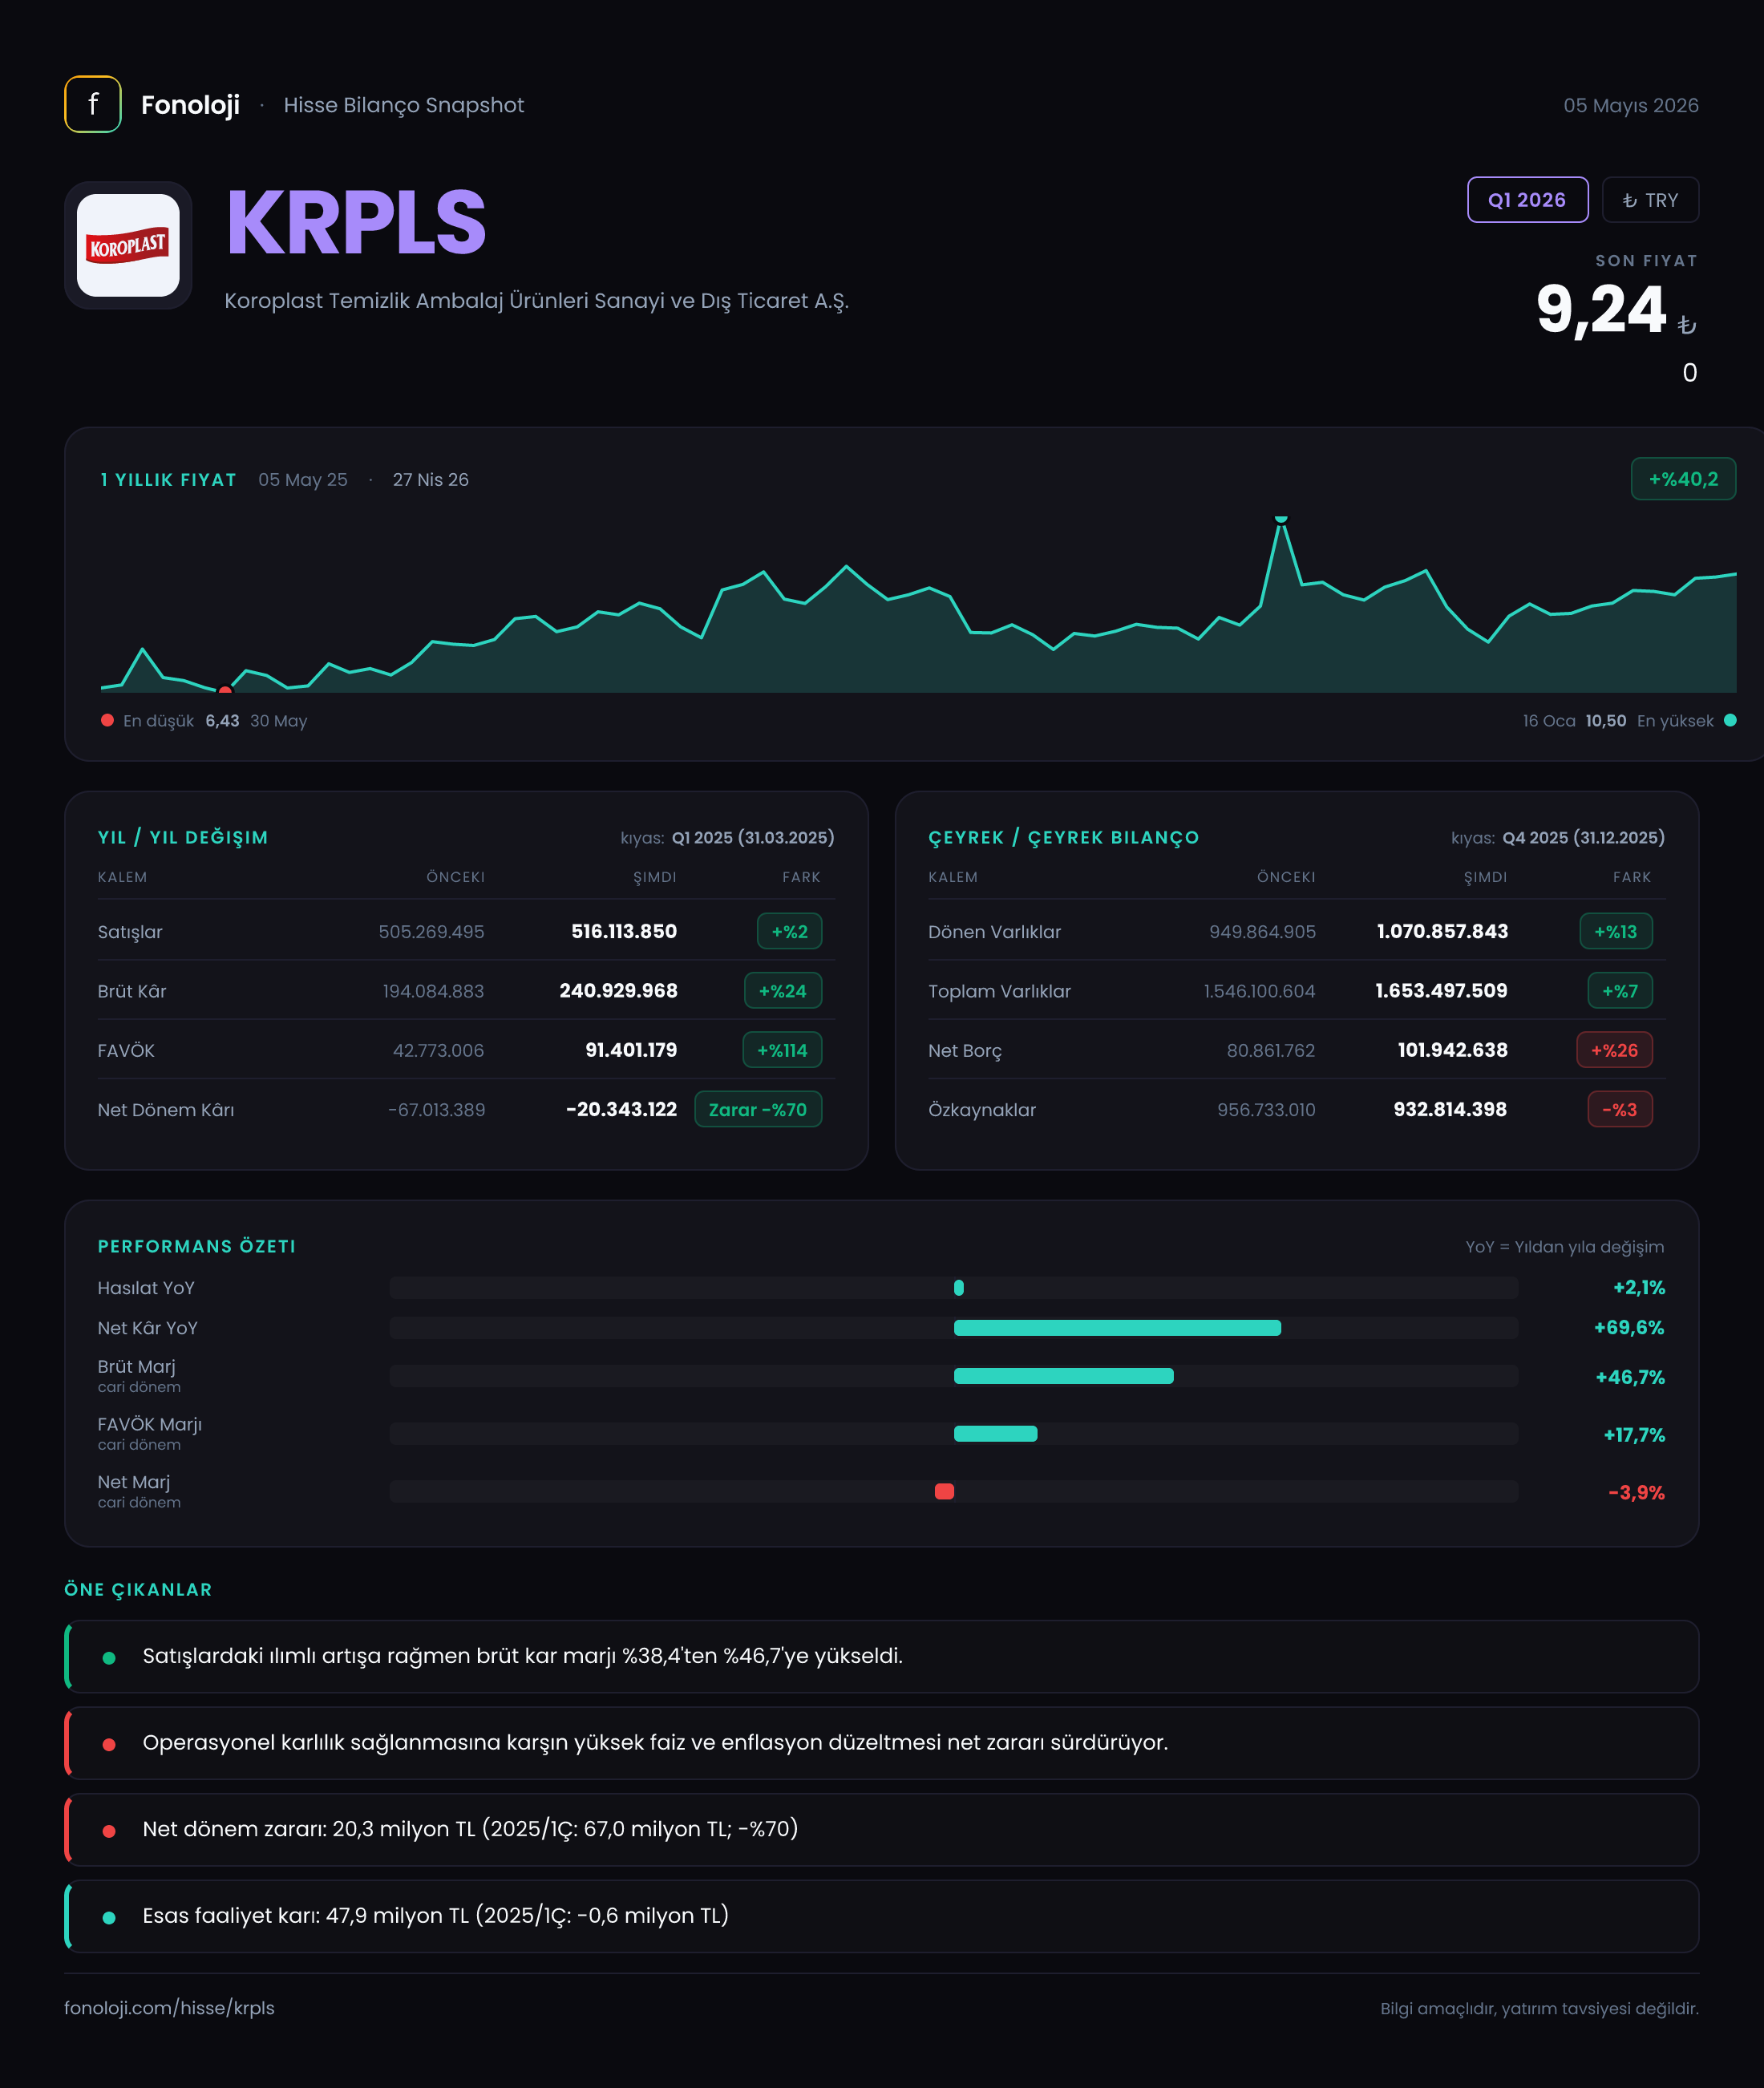
Task: Click the highest-price peak marker on chart
Action: 1281,519
